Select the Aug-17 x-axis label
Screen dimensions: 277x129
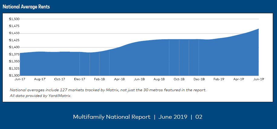click(x=40, y=79)
